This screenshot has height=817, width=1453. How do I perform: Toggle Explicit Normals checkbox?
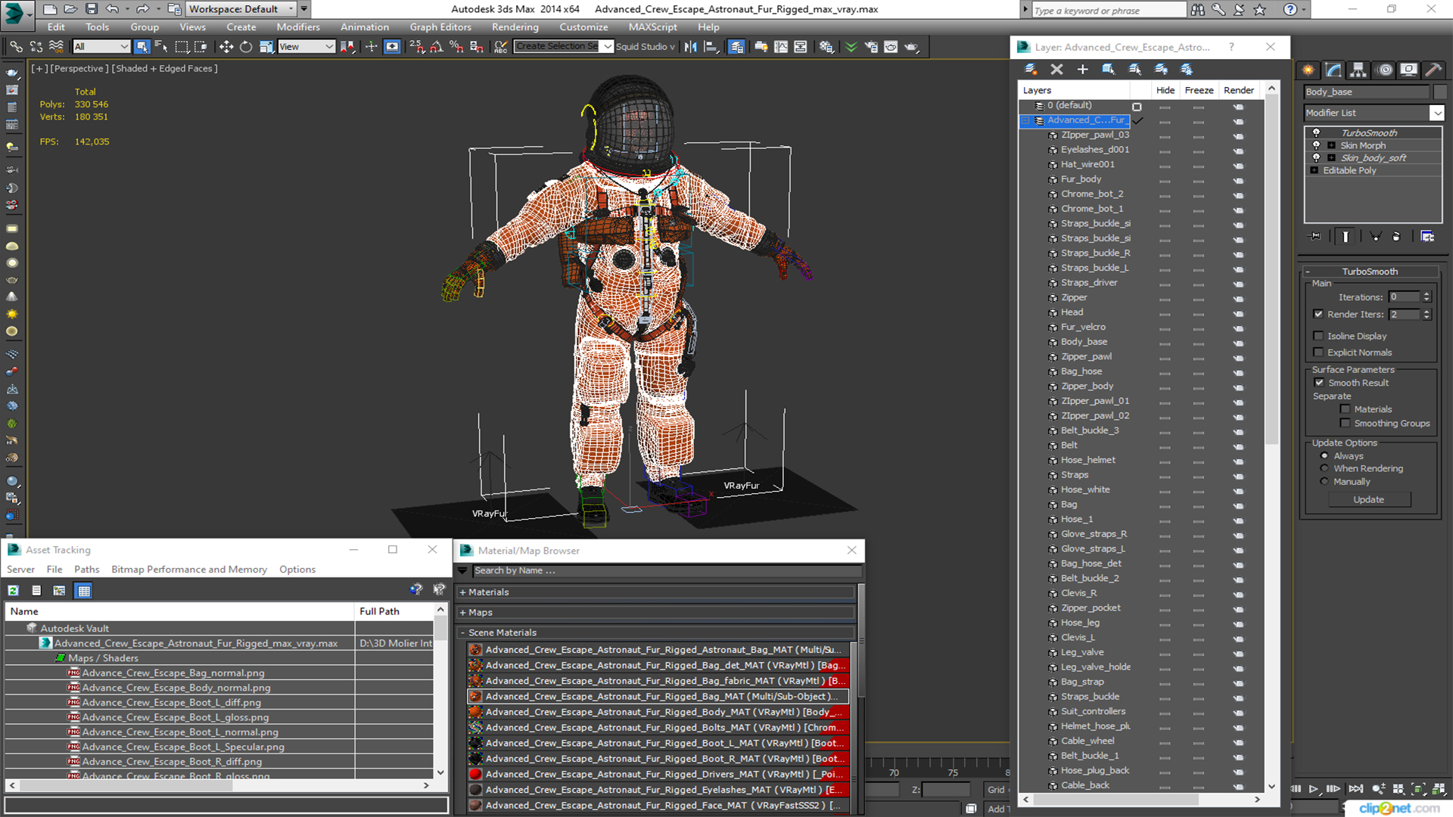1318,353
